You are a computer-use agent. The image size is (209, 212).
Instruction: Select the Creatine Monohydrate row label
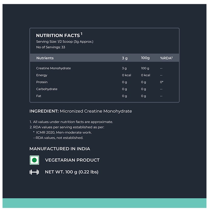click(53, 68)
